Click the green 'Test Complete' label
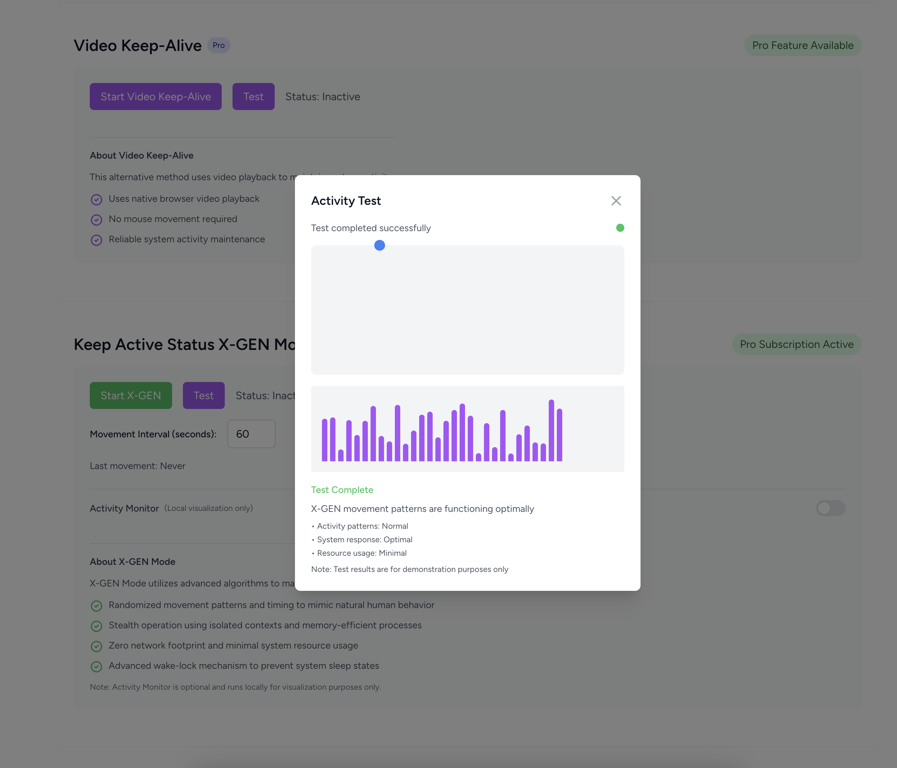 point(342,490)
